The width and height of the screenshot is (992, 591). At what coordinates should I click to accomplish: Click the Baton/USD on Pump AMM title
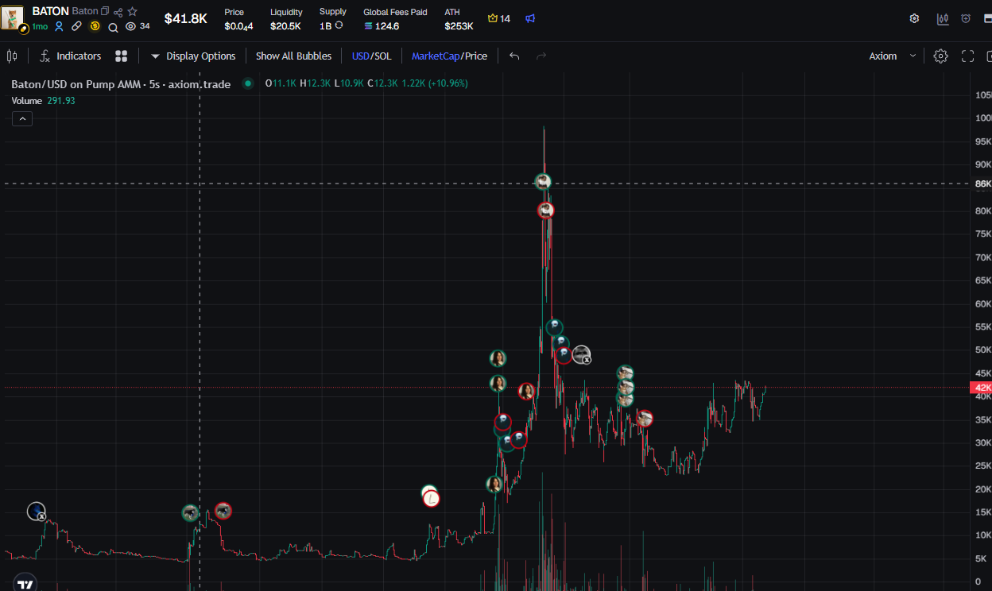[x=121, y=83]
